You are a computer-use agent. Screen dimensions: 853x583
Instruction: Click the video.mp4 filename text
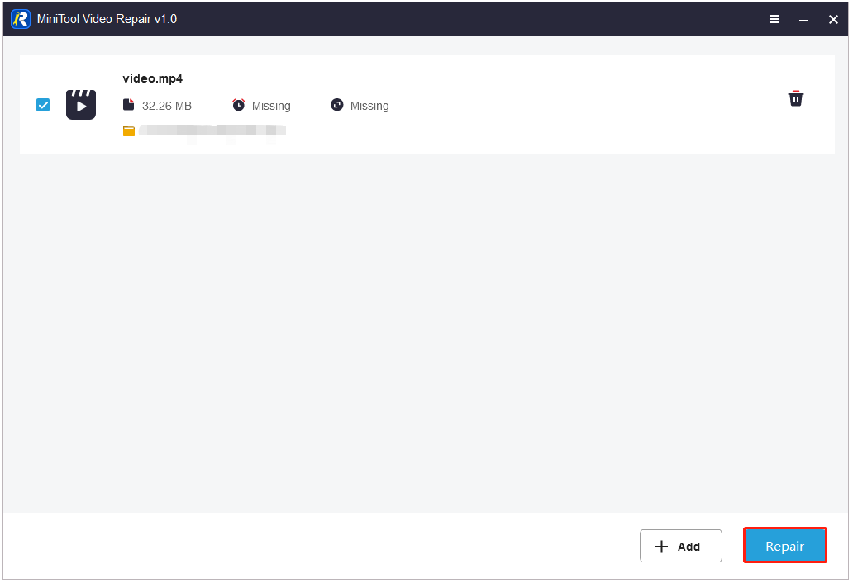(152, 78)
